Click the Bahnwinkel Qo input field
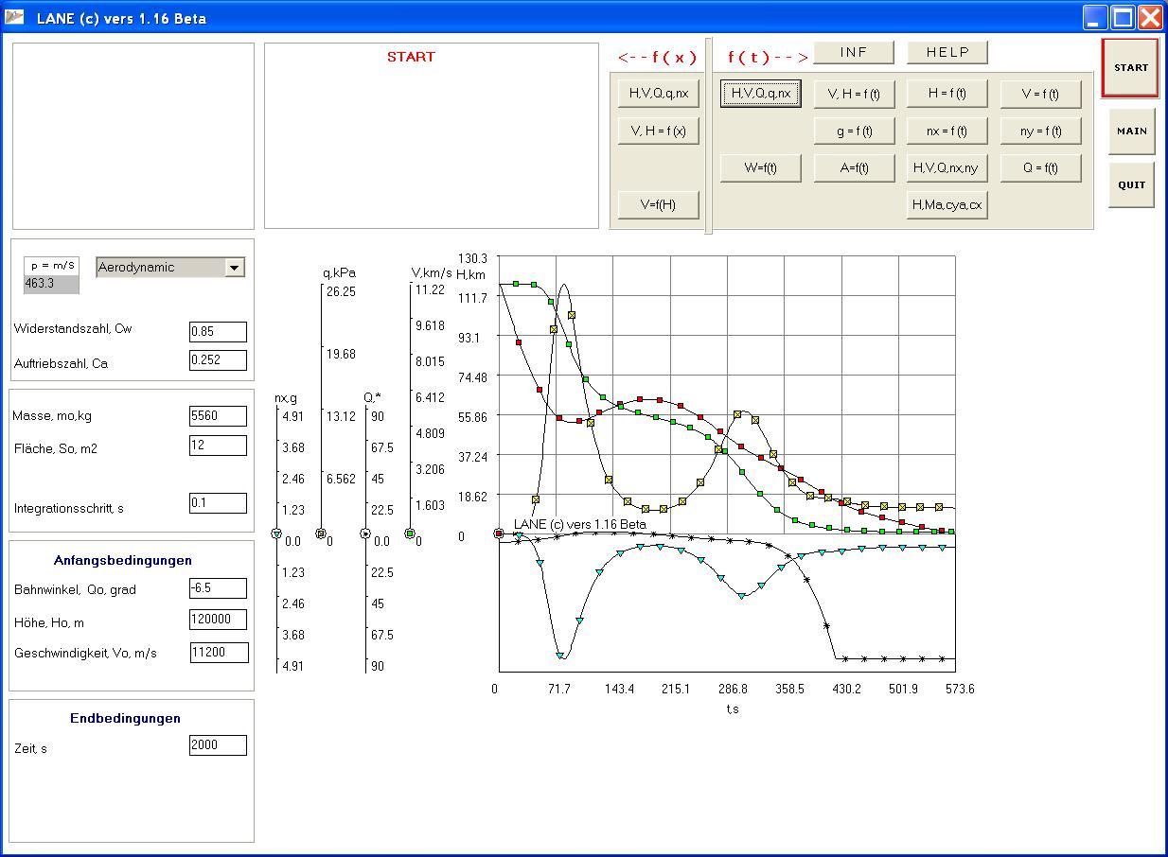Image resolution: width=1168 pixels, height=857 pixels. (x=218, y=588)
